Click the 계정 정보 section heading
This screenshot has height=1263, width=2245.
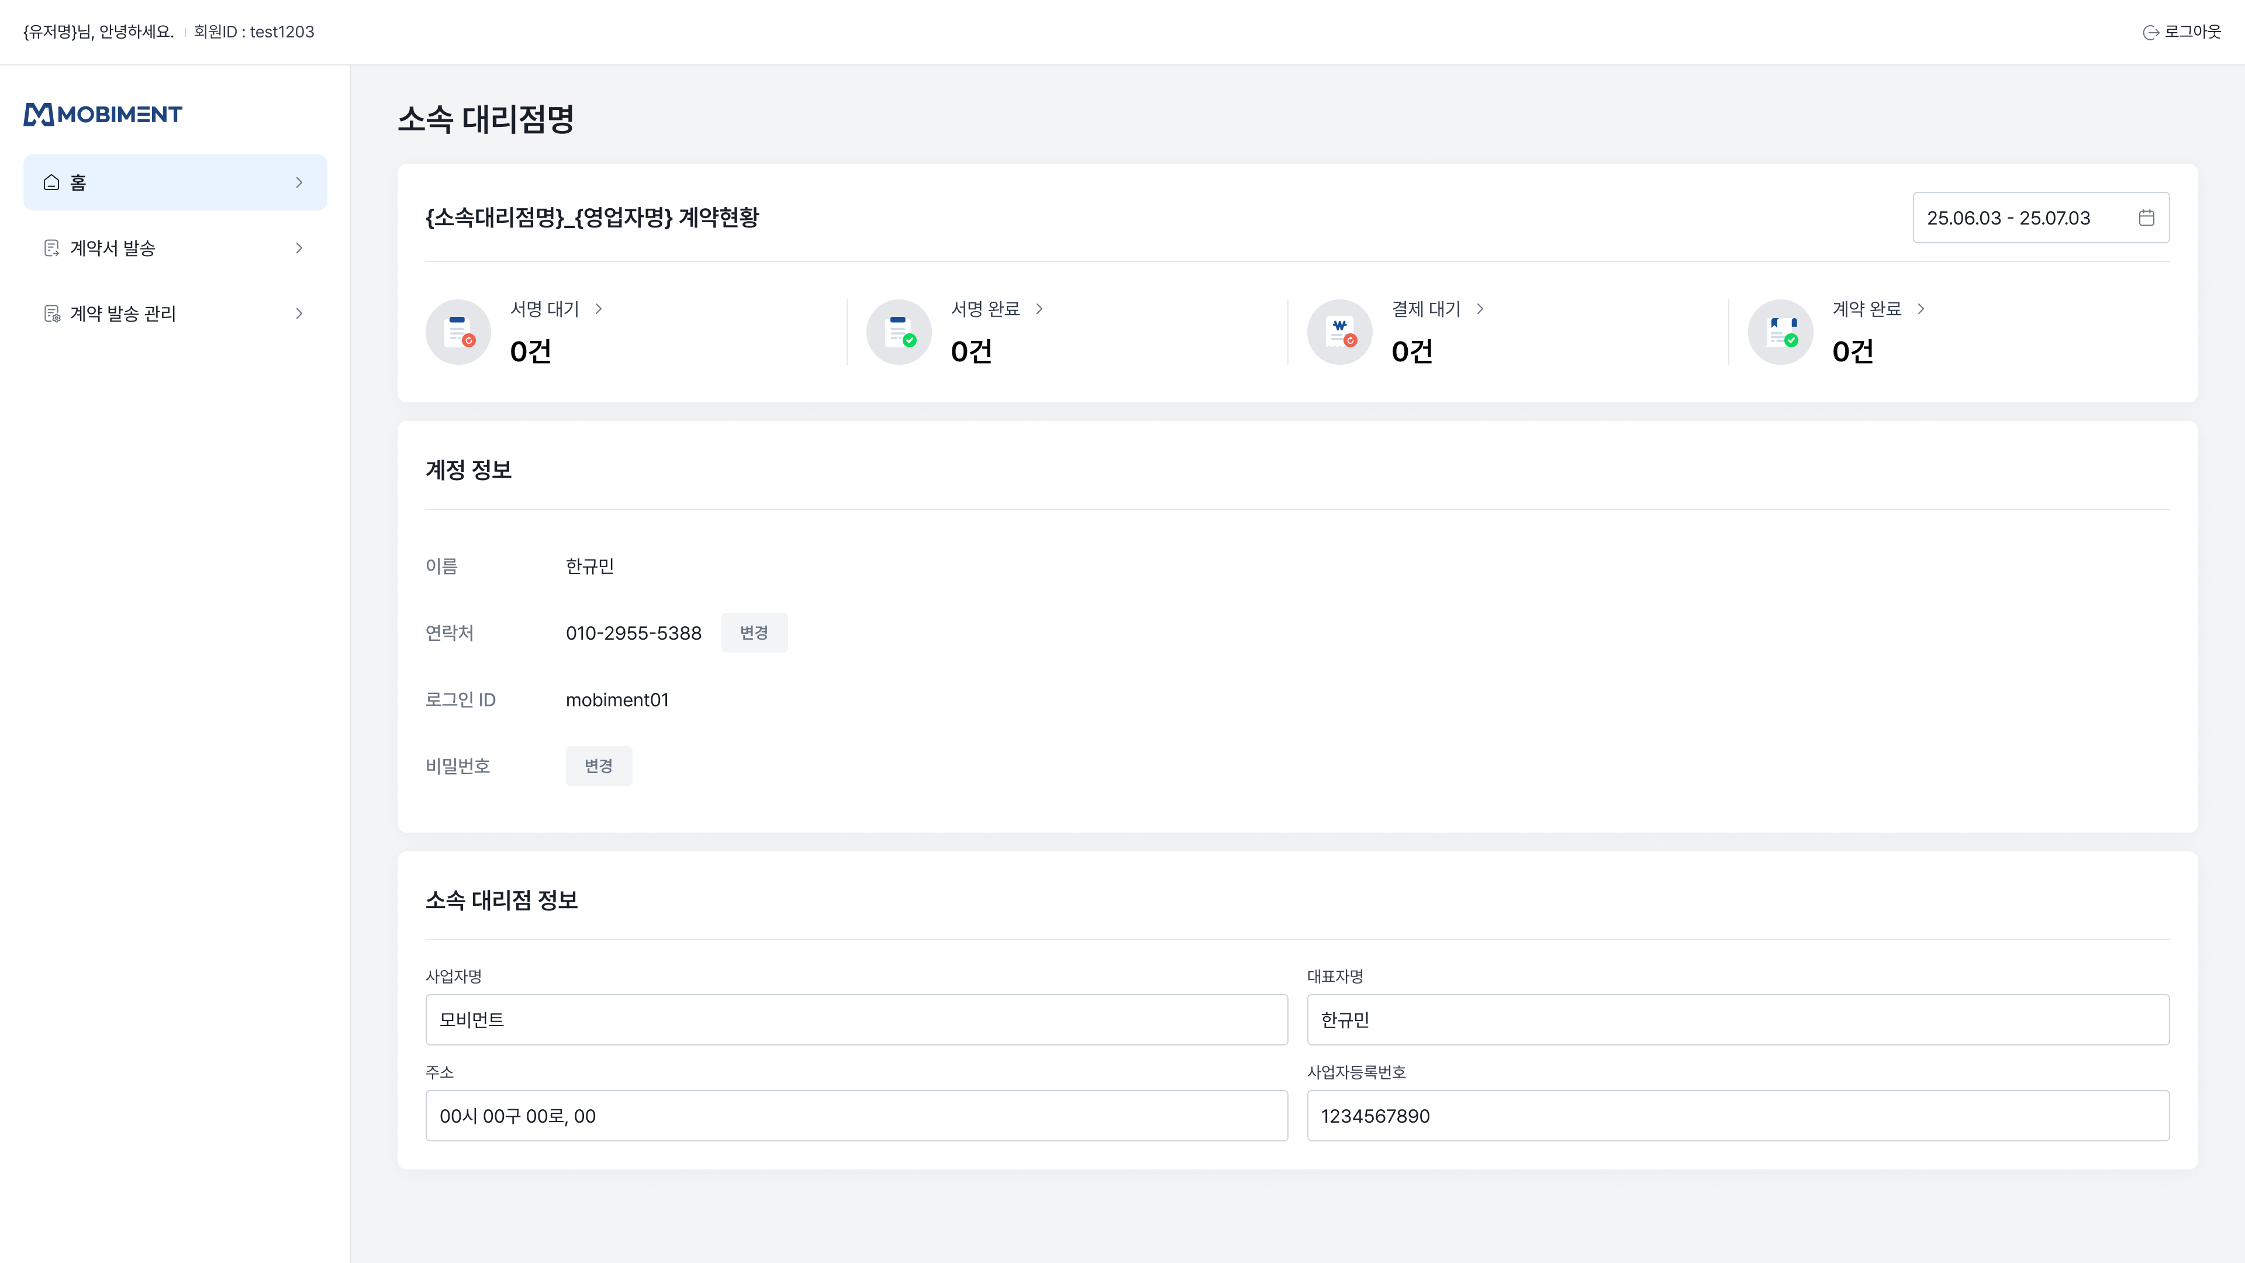point(468,470)
